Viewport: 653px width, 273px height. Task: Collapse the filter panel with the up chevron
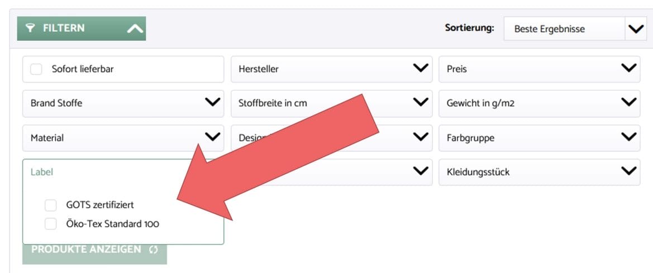pos(135,28)
